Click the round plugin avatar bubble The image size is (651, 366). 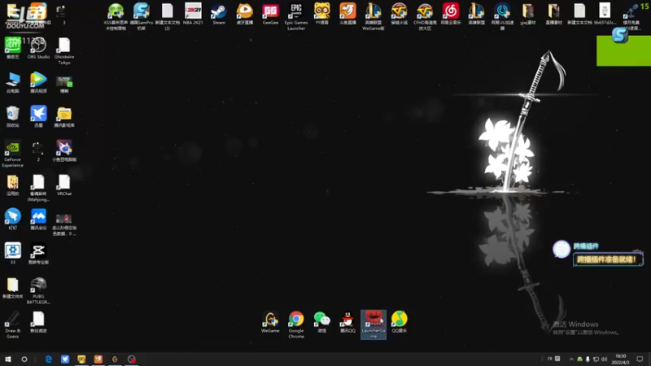click(561, 250)
